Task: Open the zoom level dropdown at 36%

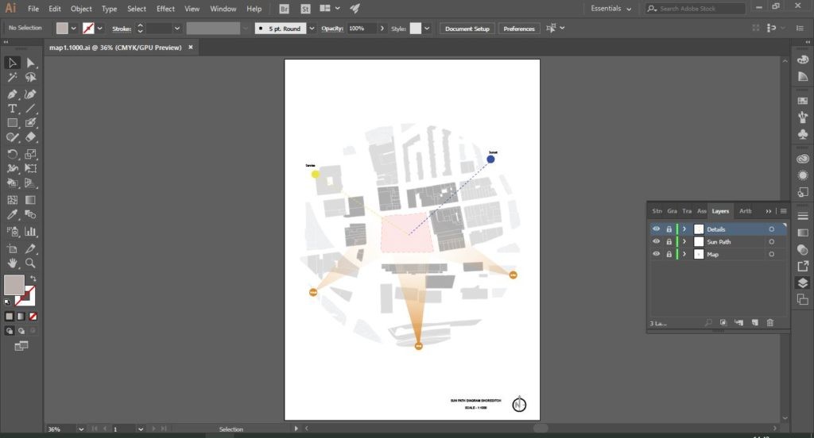Action: click(x=81, y=429)
